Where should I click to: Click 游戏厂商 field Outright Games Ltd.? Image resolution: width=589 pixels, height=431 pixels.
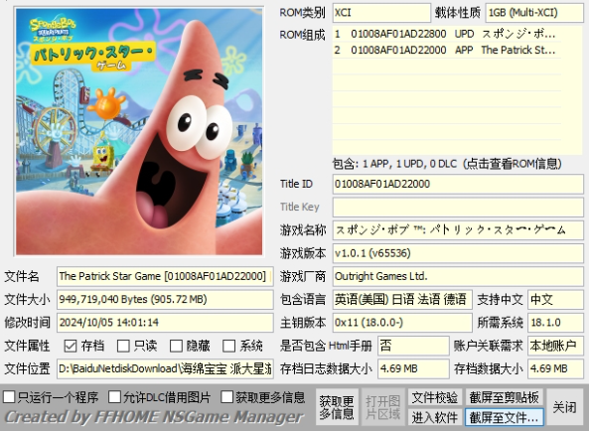click(x=458, y=276)
